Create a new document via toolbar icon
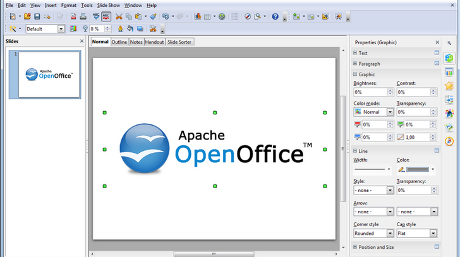Image resolution: width=460 pixels, height=257 pixels. [13, 16]
